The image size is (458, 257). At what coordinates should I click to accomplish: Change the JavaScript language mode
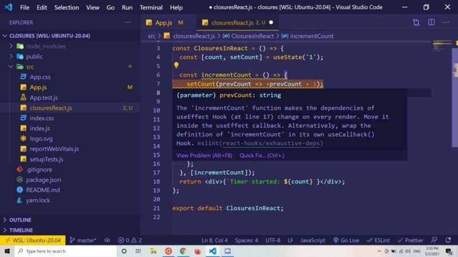pos(313,240)
